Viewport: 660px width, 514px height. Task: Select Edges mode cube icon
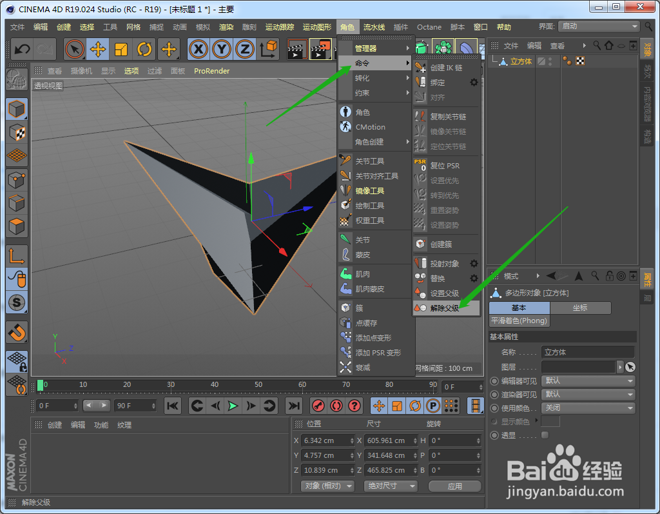coord(17,204)
